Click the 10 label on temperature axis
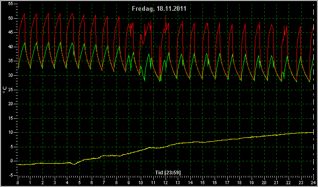 point(11,132)
